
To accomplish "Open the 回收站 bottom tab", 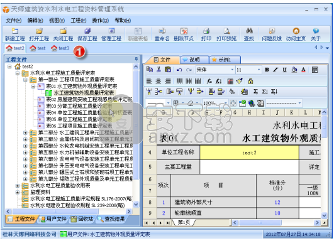I will [x=82, y=219].
